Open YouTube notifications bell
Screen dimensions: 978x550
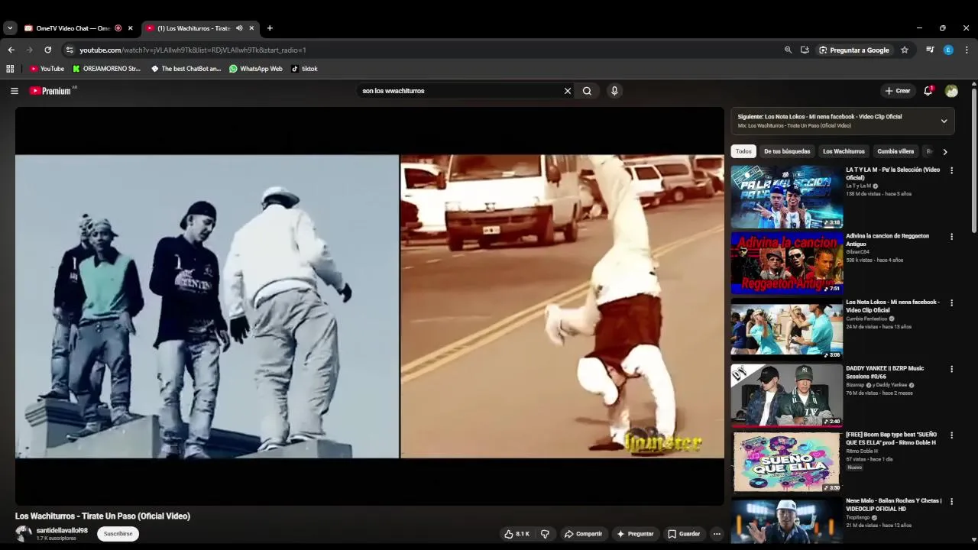(x=928, y=91)
